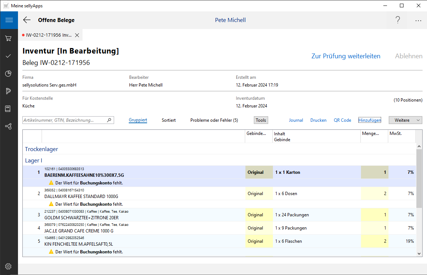Open the checkmark approvals sidebar icon
The image size is (427, 275).
coord(8,56)
